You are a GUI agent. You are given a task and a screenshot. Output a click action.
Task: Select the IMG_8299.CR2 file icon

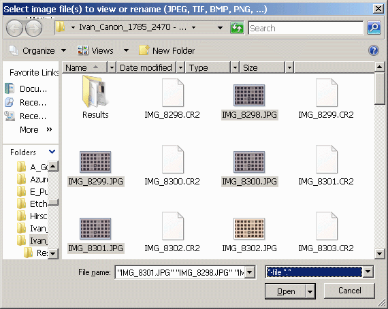coord(327,93)
